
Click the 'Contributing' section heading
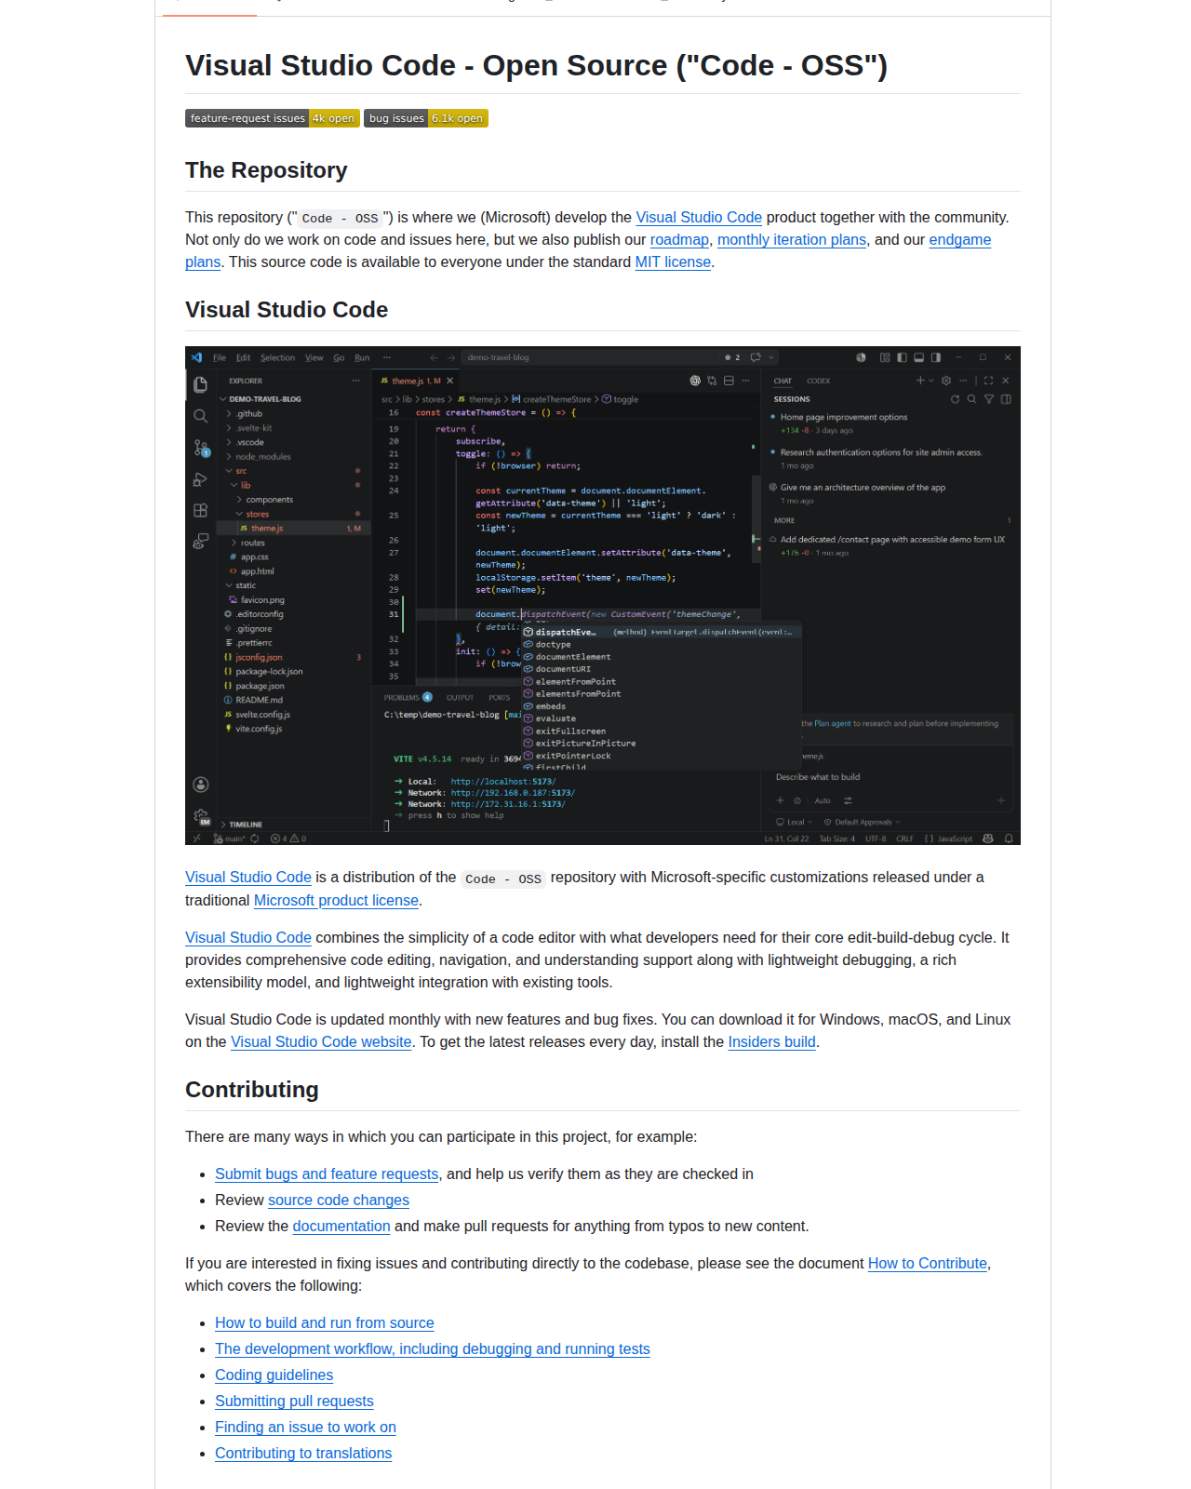[x=252, y=1090]
